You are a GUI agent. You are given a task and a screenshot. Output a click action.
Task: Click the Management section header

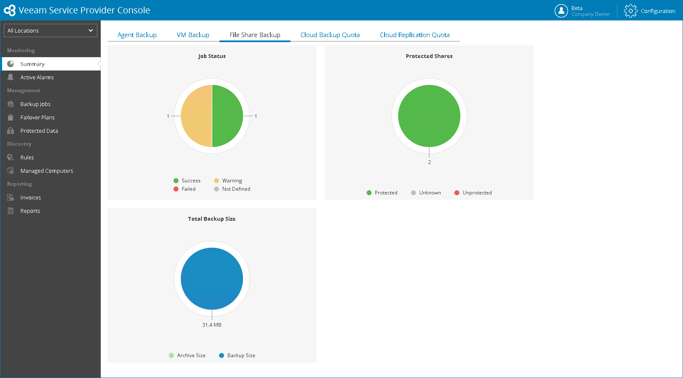24,91
